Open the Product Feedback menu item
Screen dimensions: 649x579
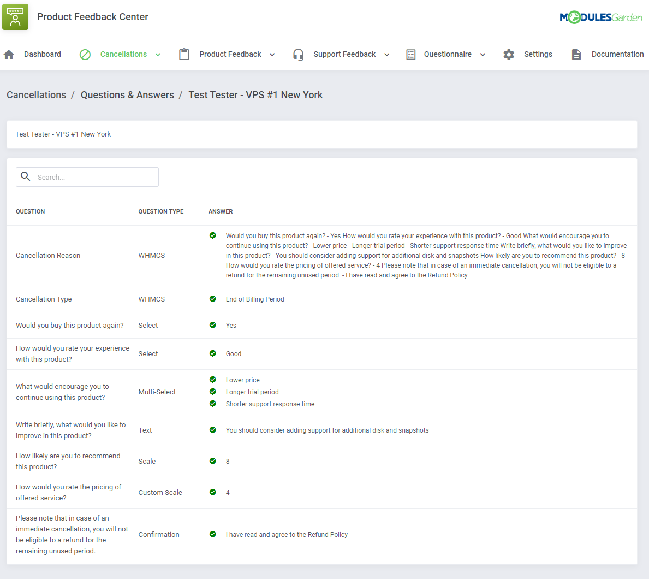230,54
